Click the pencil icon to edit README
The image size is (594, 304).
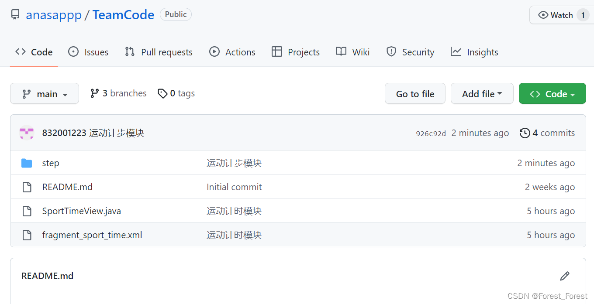pyautogui.click(x=565, y=276)
